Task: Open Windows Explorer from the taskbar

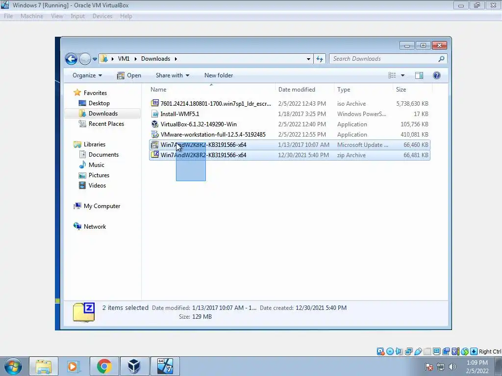Action: pos(44,366)
